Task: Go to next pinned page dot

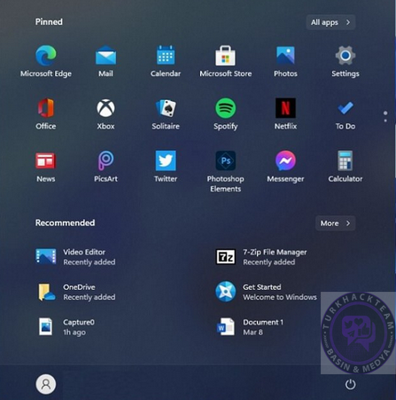Action: click(x=385, y=121)
